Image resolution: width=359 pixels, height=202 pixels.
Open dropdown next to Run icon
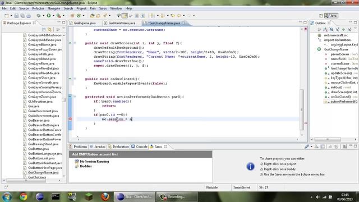(53, 16)
